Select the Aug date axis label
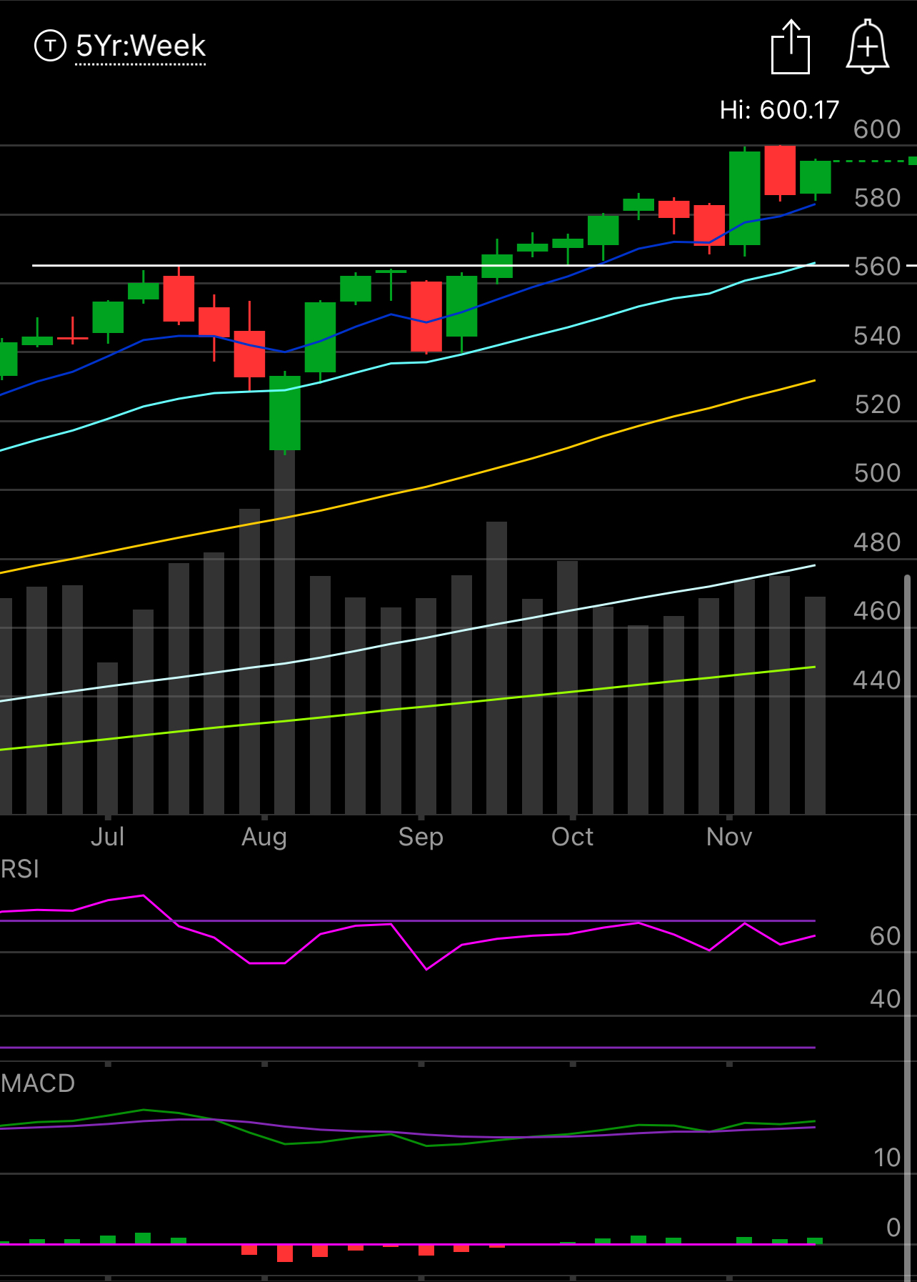917x1282 pixels. click(x=264, y=837)
